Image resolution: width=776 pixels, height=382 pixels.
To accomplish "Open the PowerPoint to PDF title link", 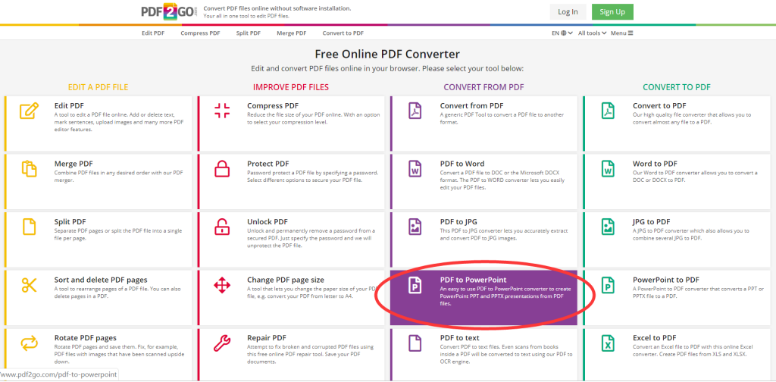I will point(666,280).
